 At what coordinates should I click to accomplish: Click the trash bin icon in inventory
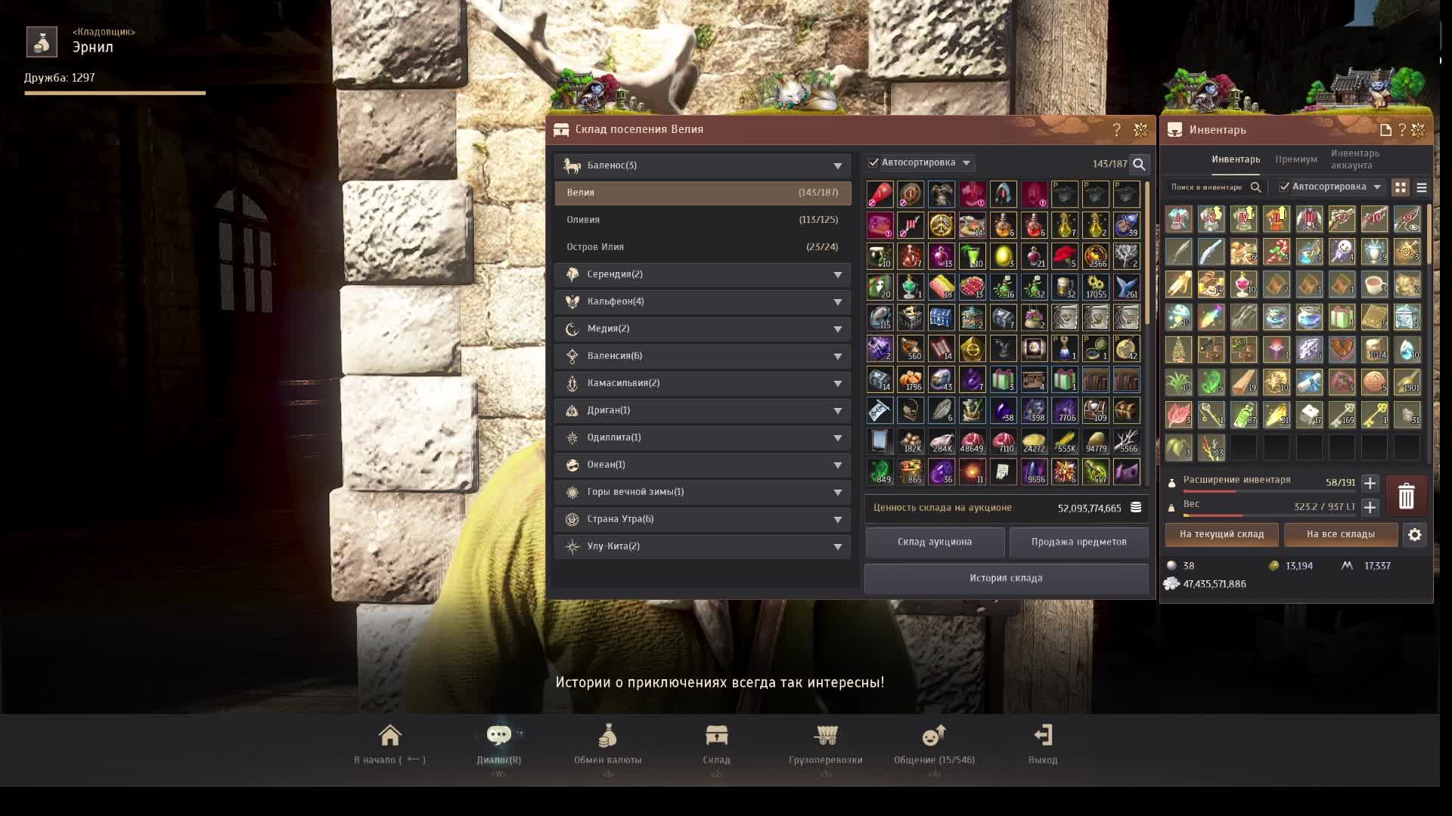[1407, 496]
